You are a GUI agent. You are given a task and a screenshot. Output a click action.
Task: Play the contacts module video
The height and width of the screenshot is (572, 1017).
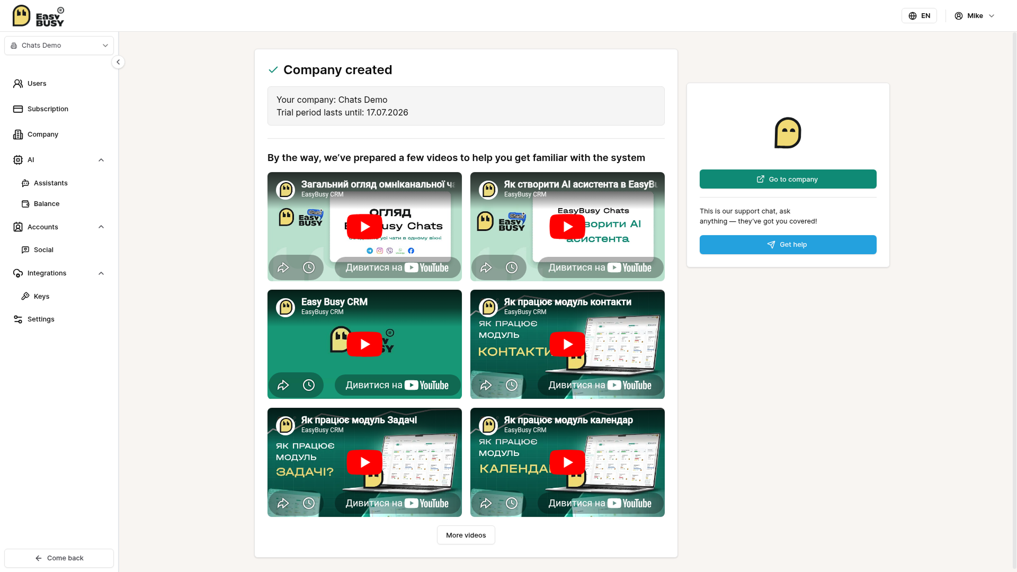pos(567,344)
